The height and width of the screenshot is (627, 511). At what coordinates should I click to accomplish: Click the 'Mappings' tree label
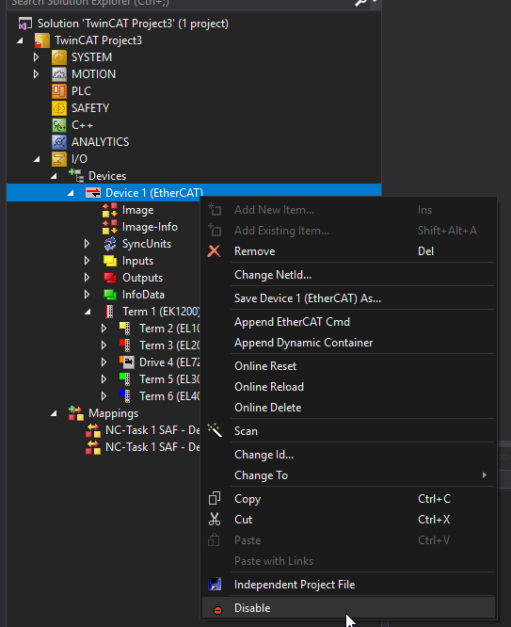[114, 413]
